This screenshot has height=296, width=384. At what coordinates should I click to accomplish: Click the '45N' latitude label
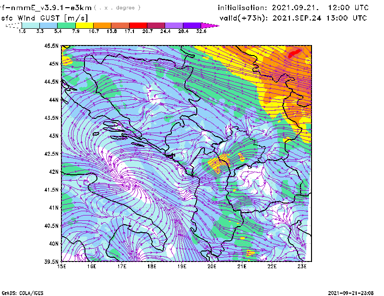54,64
